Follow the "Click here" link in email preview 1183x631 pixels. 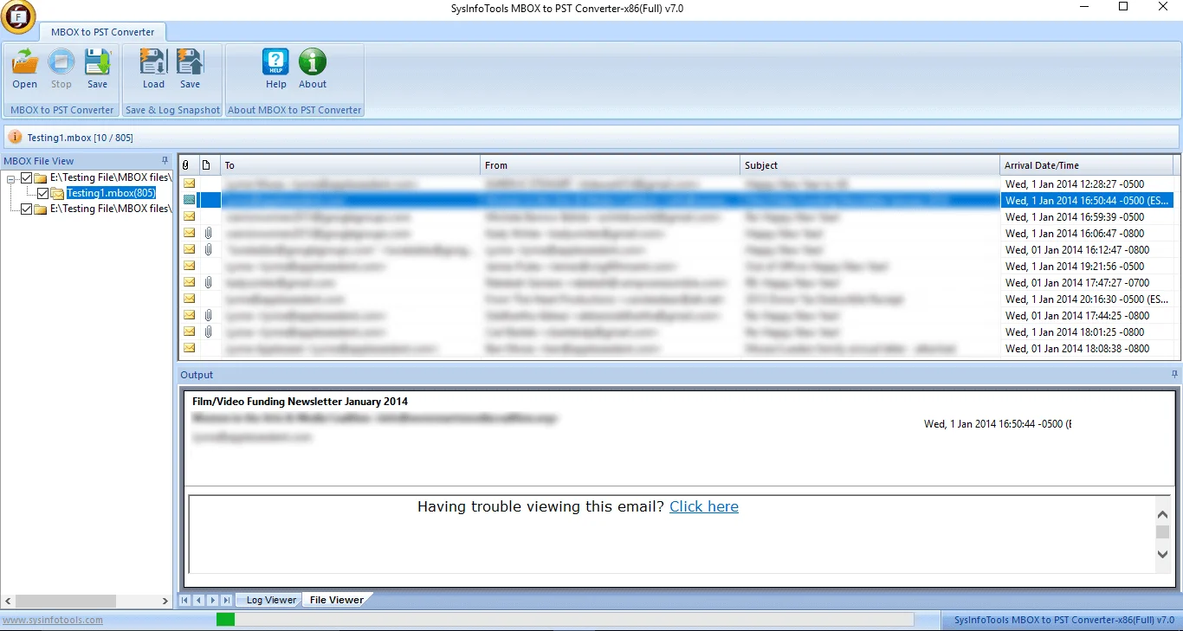704,506
